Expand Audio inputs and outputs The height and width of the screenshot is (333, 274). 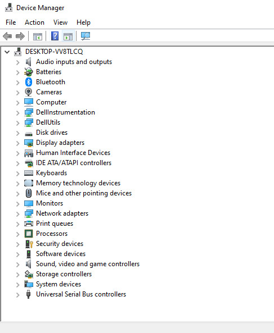(18, 62)
